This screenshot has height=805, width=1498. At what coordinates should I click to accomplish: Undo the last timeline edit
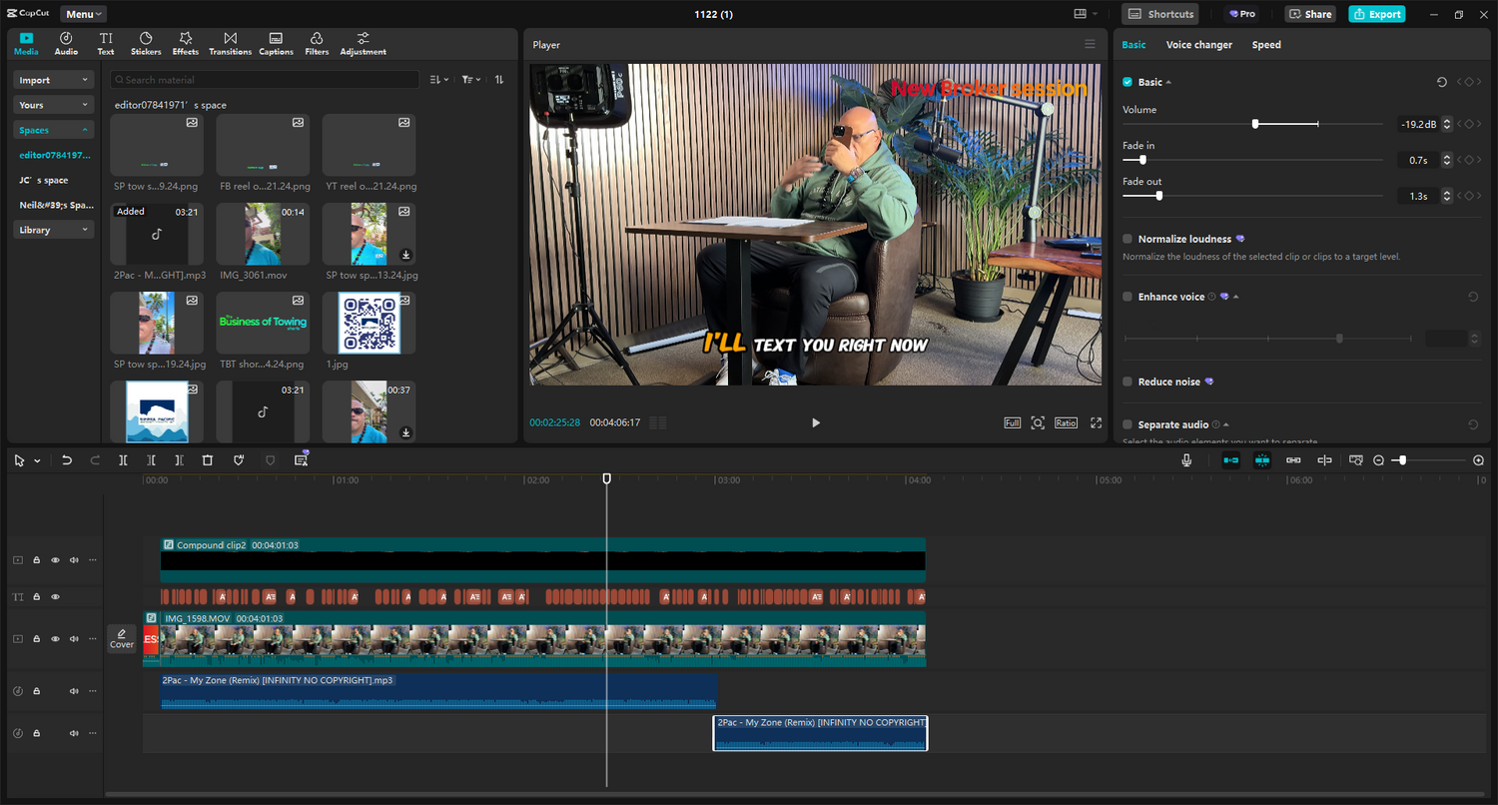pyautogui.click(x=67, y=460)
